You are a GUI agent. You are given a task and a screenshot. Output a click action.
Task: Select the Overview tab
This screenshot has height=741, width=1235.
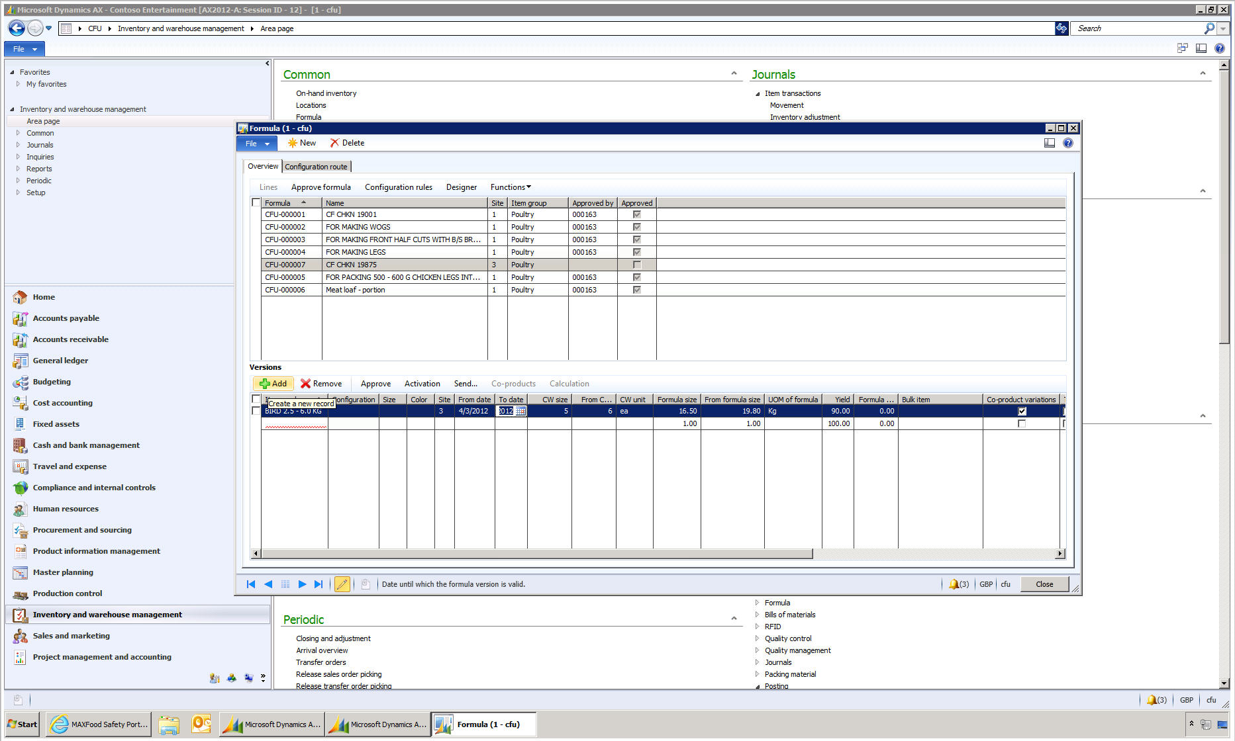coord(263,166)
